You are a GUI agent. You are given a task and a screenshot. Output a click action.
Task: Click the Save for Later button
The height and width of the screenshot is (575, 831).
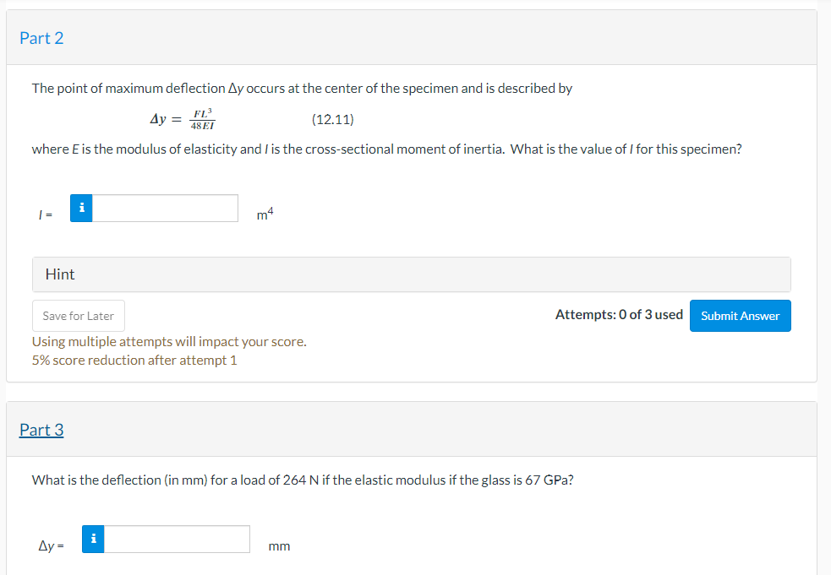(x=79, y=316)
